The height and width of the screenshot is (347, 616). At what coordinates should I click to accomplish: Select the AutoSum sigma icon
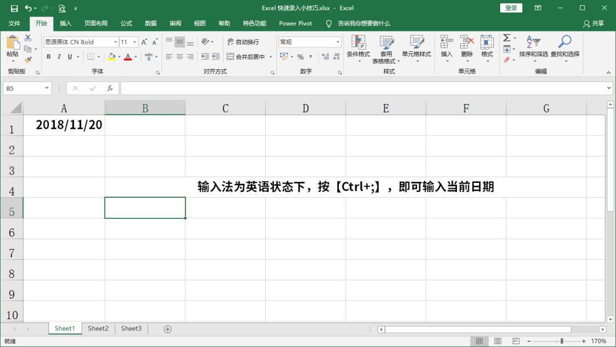point(506,37)
